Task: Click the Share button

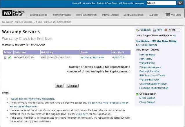Action: coord(172,30)
